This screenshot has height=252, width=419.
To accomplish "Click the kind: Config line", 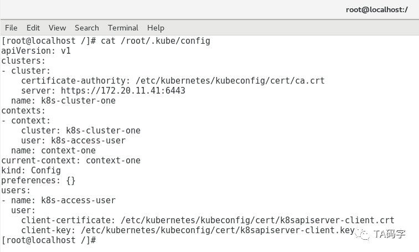I will tap(31, 171).
